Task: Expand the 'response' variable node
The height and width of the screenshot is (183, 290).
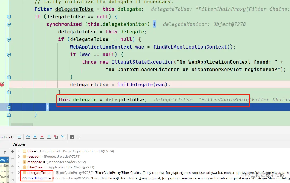Action: [x=19, y=162]
